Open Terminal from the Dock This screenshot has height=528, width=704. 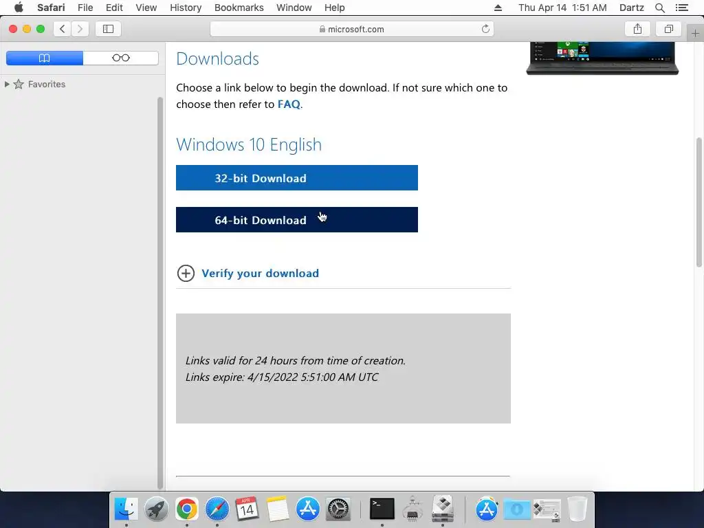(382, 509)
